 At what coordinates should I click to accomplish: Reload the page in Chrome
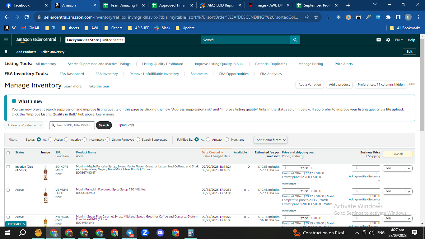pyautogui.click(x=27, y=17)
